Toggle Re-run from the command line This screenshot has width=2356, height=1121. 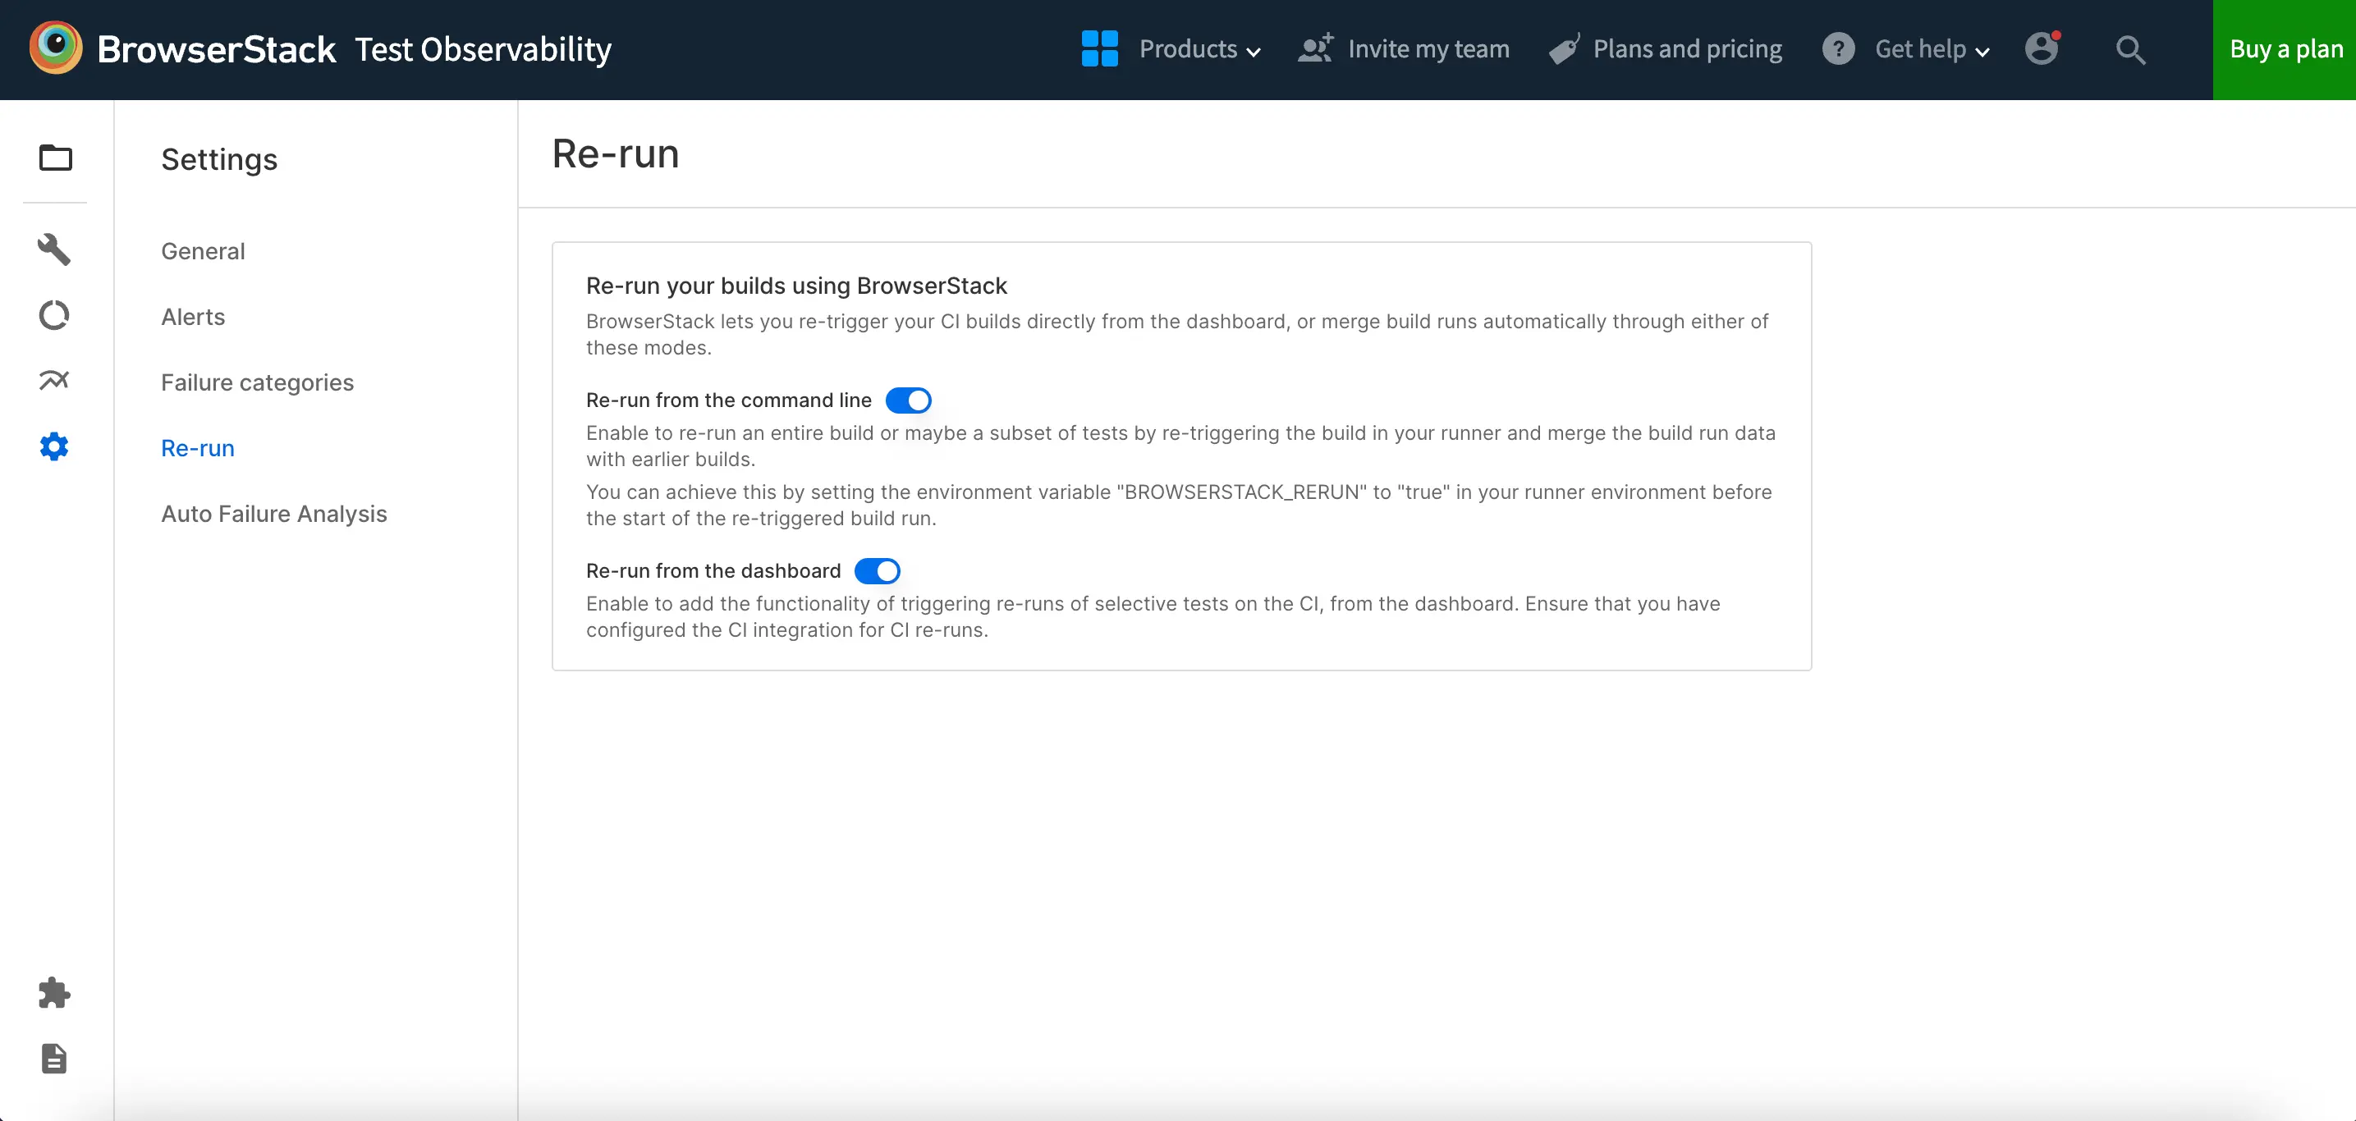(x=908, y=400)
